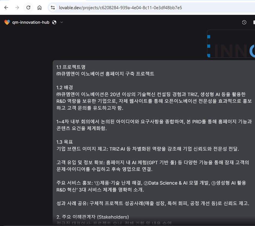Image resolution: width=255 pixels, height=226 pixels.
Task: Click text '기업 브랜드 이미지 제고'
Action: pos(81,149)
